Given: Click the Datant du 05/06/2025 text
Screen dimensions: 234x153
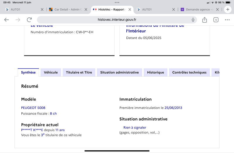Looking at the screenshot, I should point(144,38).
